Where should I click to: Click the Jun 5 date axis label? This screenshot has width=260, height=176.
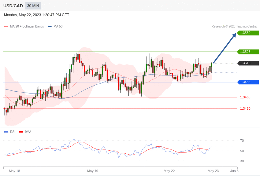coord(234,171)
